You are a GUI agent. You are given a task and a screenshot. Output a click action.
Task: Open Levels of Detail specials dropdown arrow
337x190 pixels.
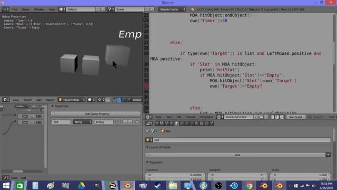pos(328,155)
